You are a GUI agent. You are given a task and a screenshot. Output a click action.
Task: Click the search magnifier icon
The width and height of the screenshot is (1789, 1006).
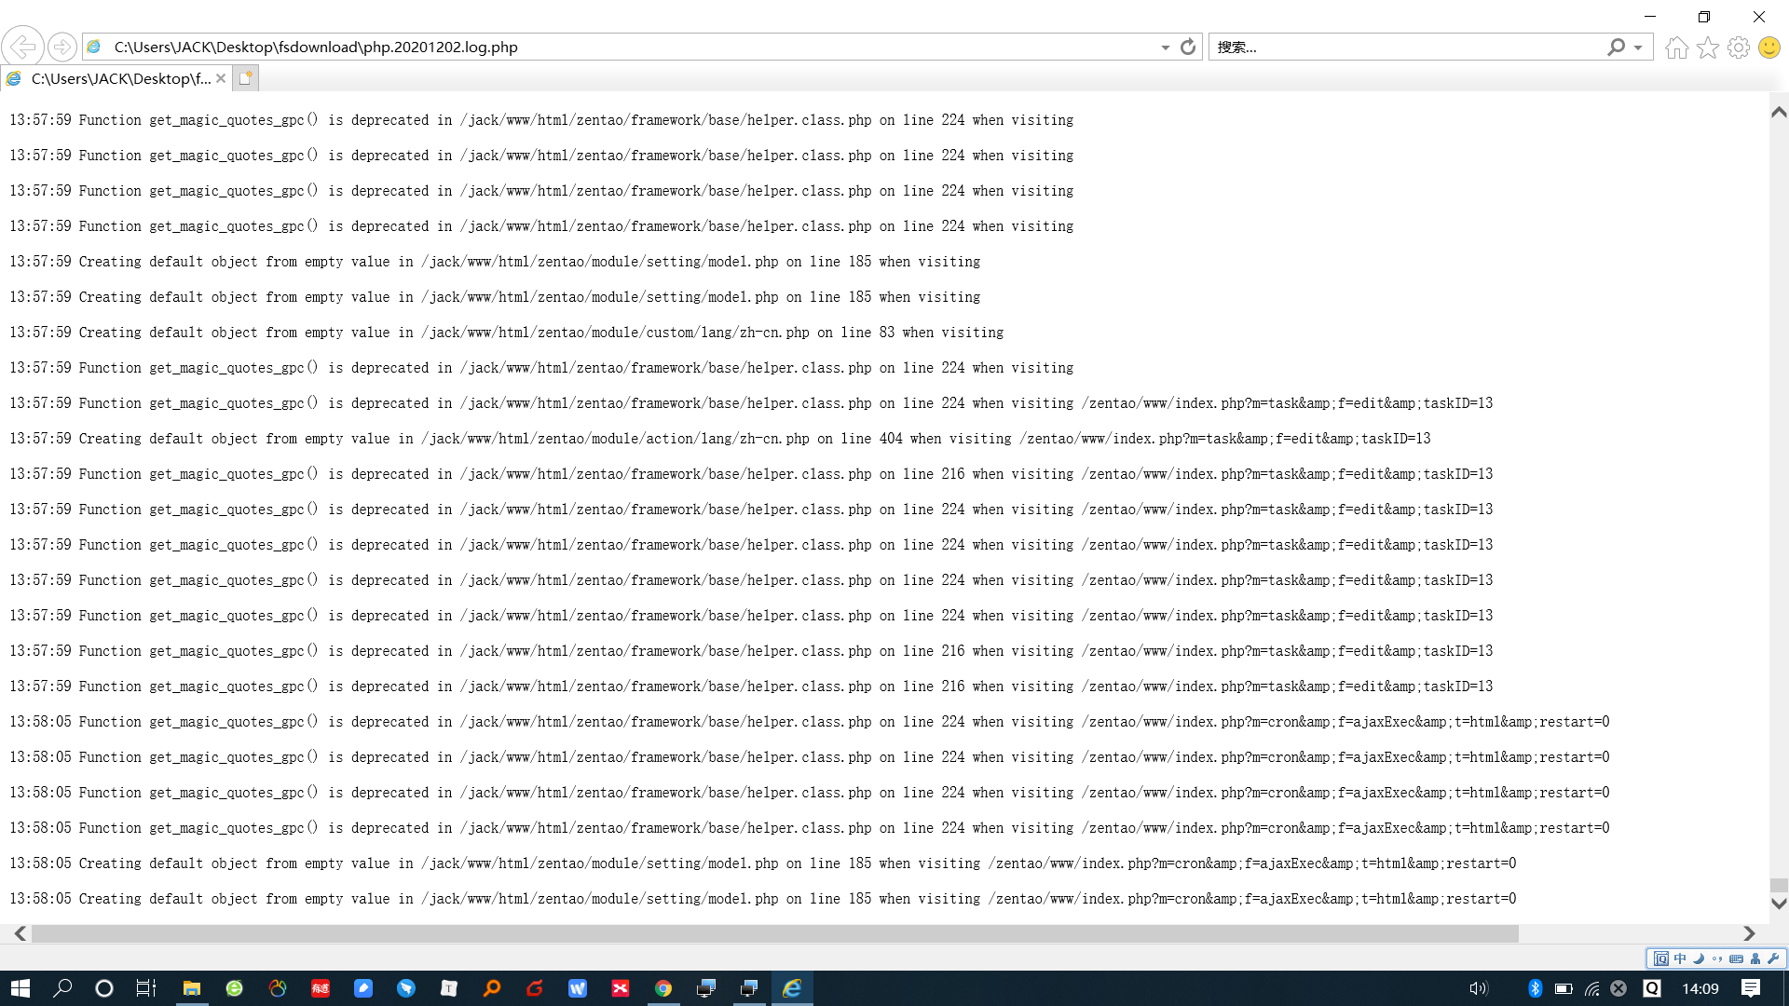coord(1616,47)
